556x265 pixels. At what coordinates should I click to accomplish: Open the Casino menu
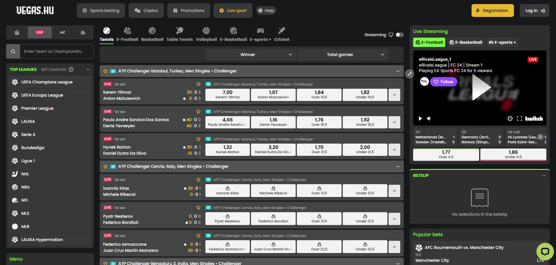[x=146, y=11]
